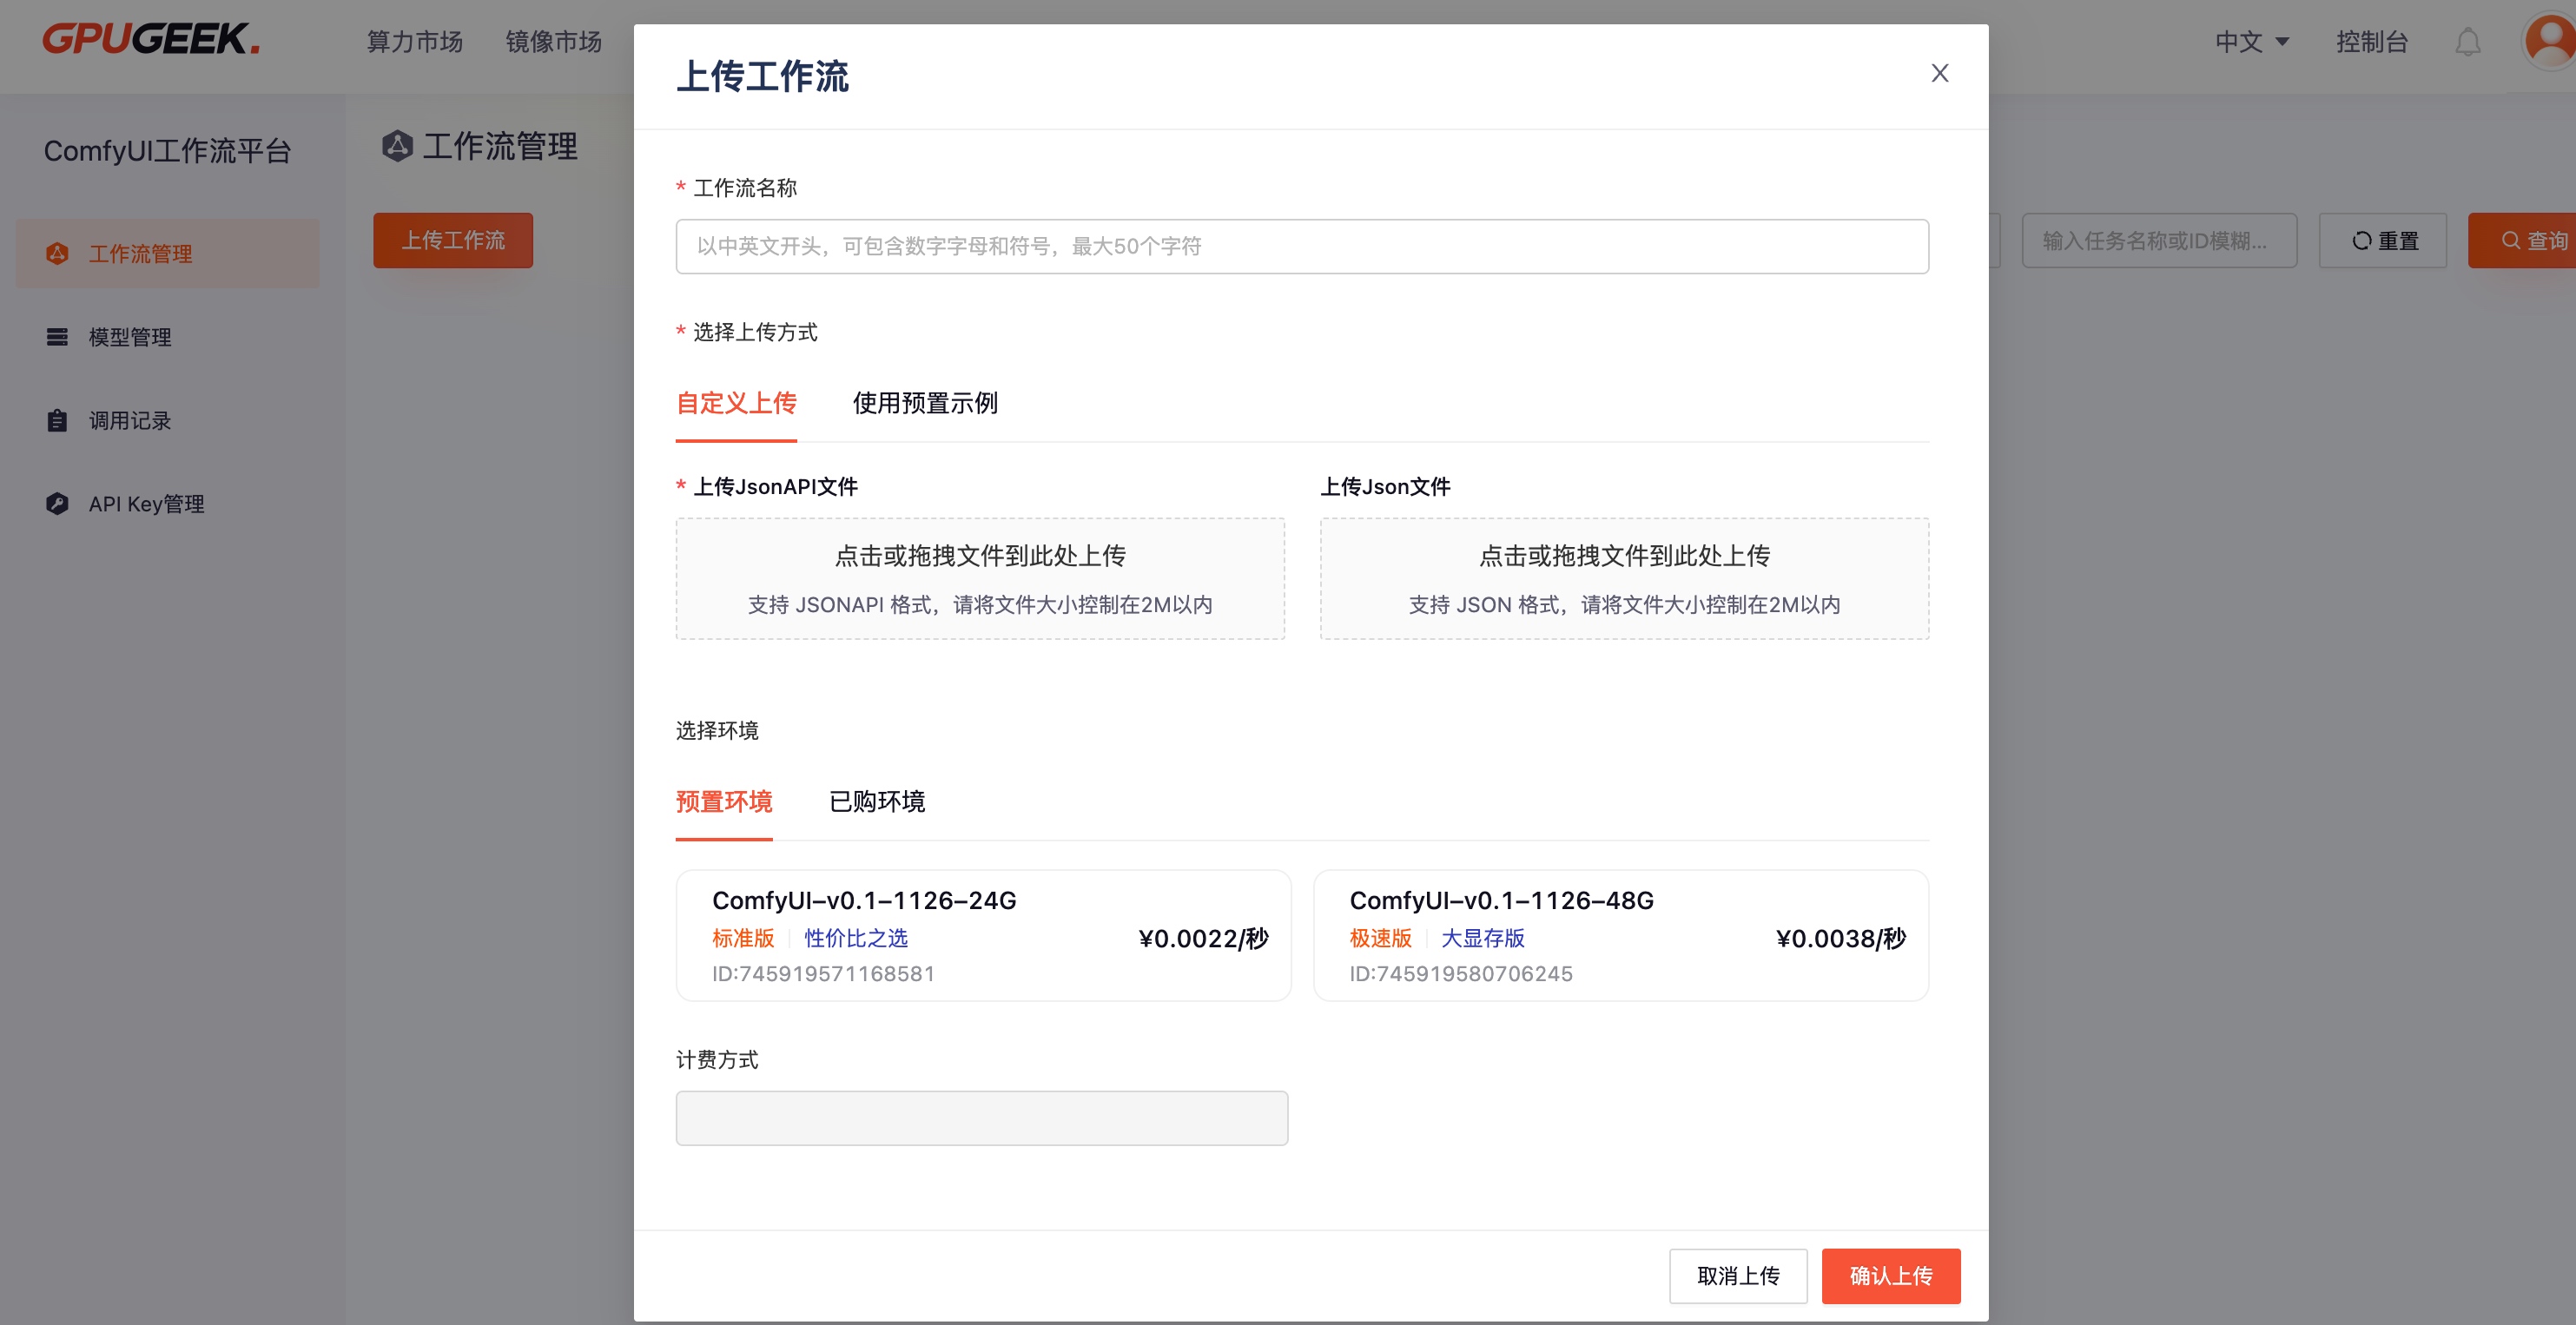This screenshot has width=2576, height=1325.
Task: Click the 模型管理 sidebar icon
Action: coord(57,337)
